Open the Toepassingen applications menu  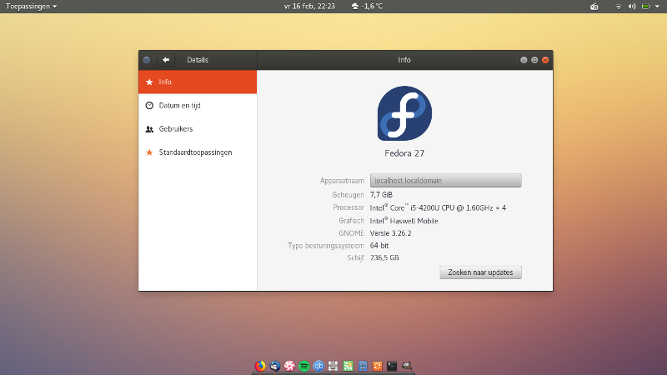pyautogui.click(x=31, y=7)
